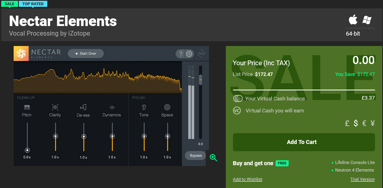Image resolution: width=383 pixels, height=188 pixels.
Task: Open the Trial Version link
Action: click(363, 179)
